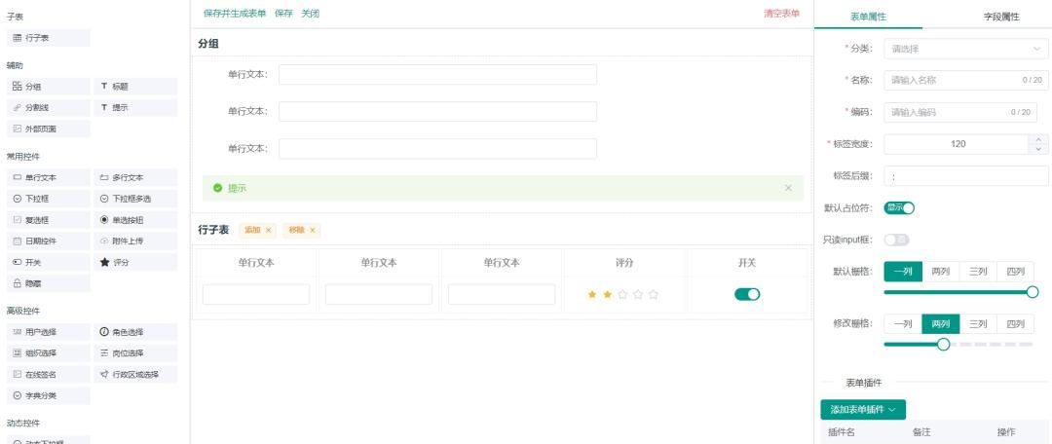Enable the 只读input框 switch

896,240
